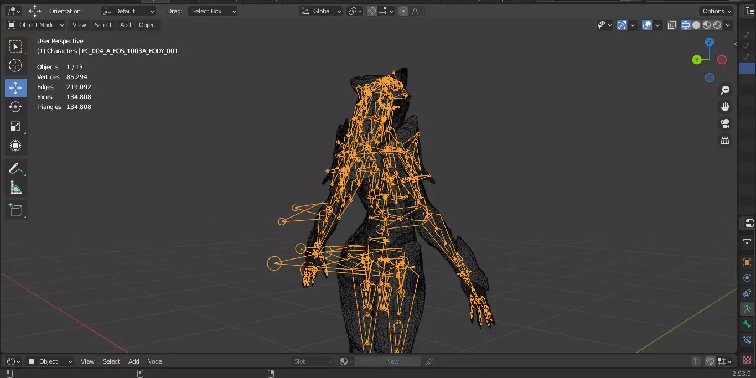
Task: Open the viewport Add menu
Action: tap(126, 25)
